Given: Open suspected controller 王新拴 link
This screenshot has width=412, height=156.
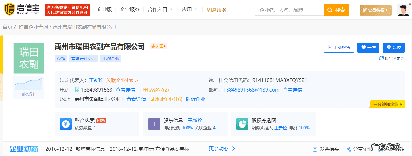Looking at the screenshot, I should 281,128.
